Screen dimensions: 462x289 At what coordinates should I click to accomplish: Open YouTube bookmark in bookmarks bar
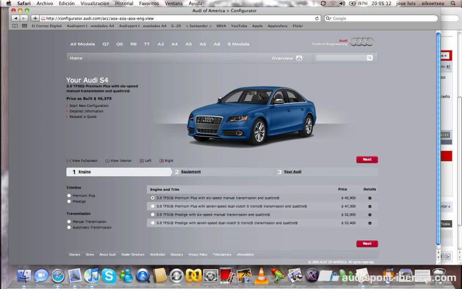tap(239, 26)
